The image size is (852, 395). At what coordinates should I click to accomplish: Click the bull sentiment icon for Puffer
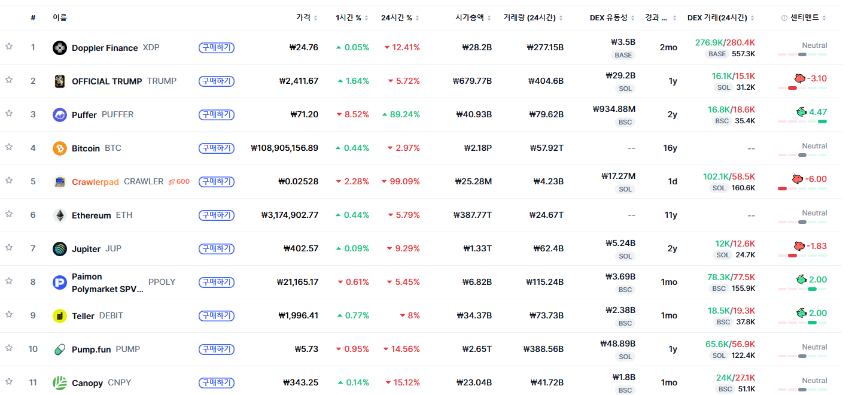click(x=801, y=111)
